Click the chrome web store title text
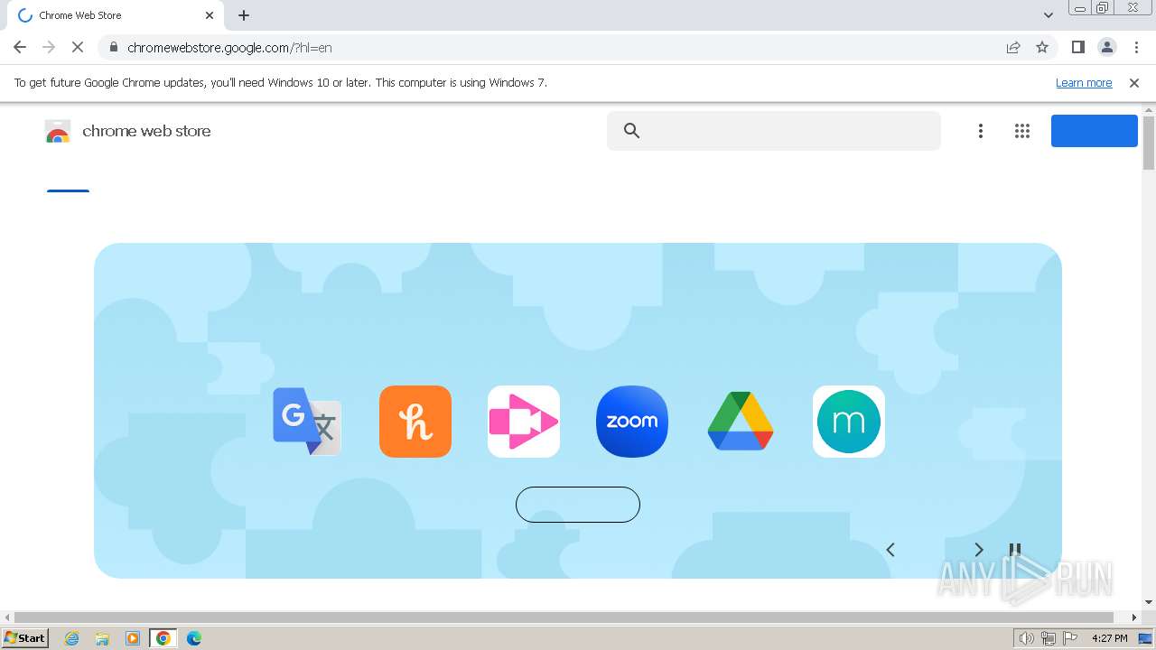 coord(146,131)
